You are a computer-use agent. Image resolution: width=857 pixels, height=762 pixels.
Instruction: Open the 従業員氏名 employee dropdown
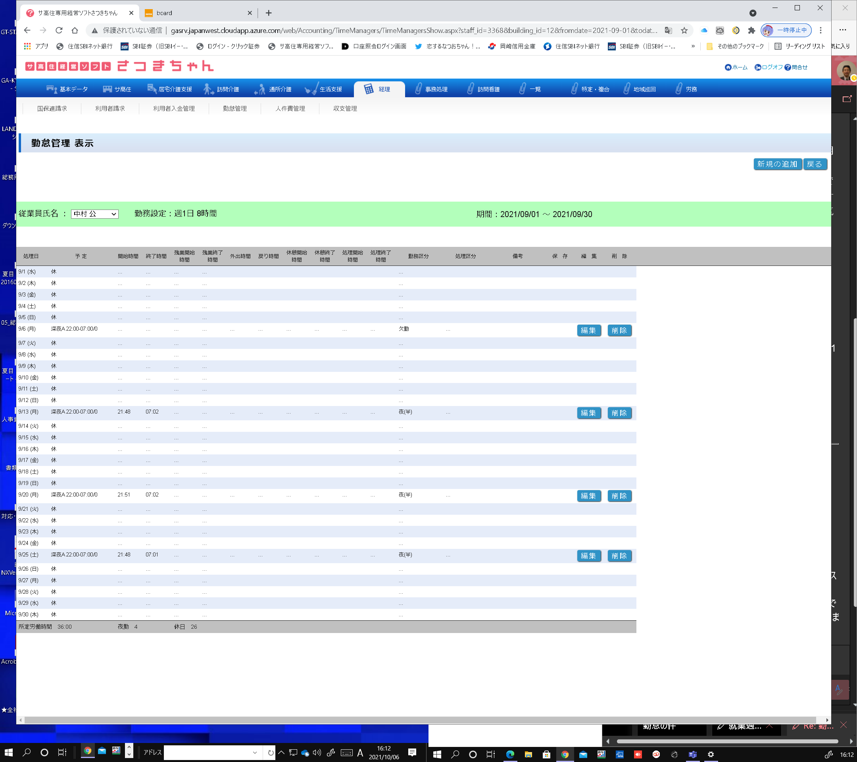pyautogui.click(x=94, y=214)
